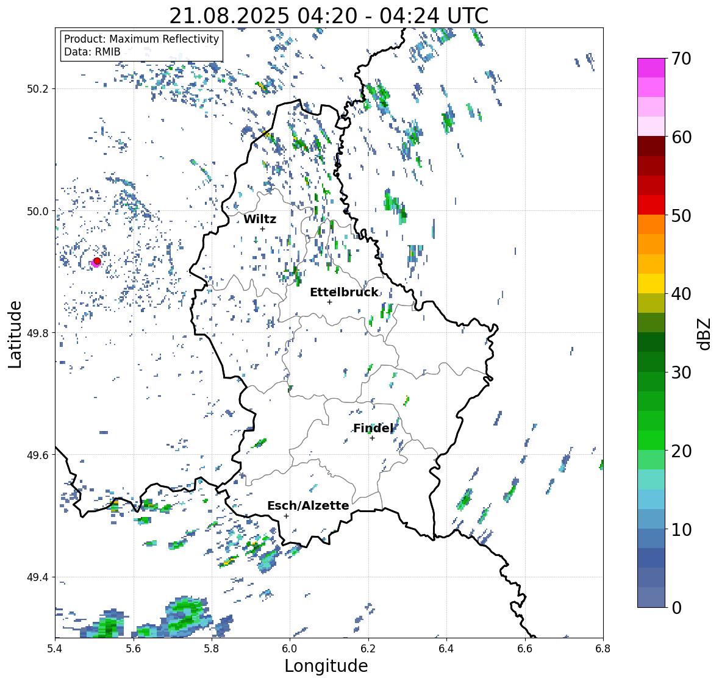The image size is (719, 681).
Task: Pick the dark red swatch just below 60
Action: point(651,146)
